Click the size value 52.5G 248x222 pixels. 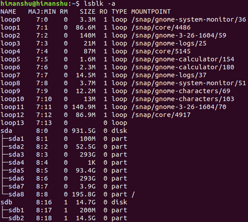click(86, 147)
